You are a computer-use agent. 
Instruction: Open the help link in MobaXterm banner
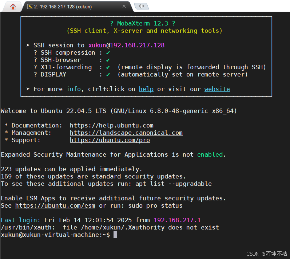pos(146,89)
